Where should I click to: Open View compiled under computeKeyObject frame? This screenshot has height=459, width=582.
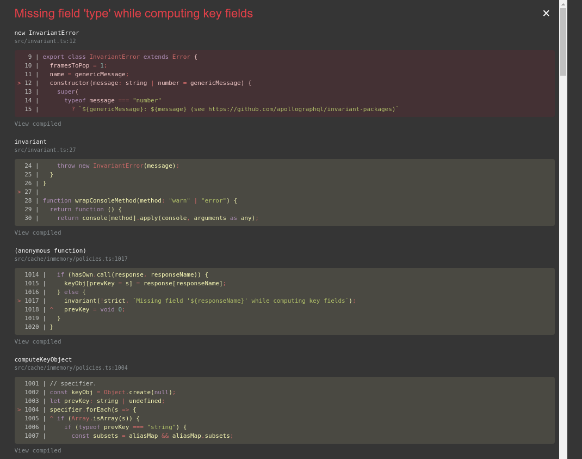click(38, 450)
